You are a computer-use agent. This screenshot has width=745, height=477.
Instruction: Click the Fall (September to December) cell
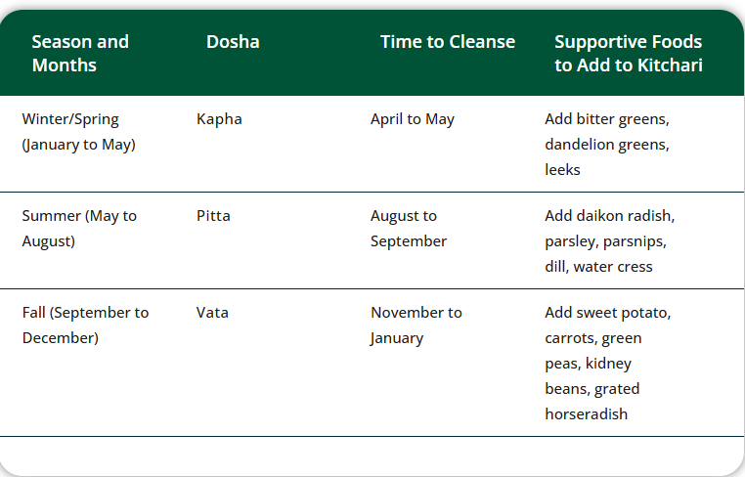[85, 325]
